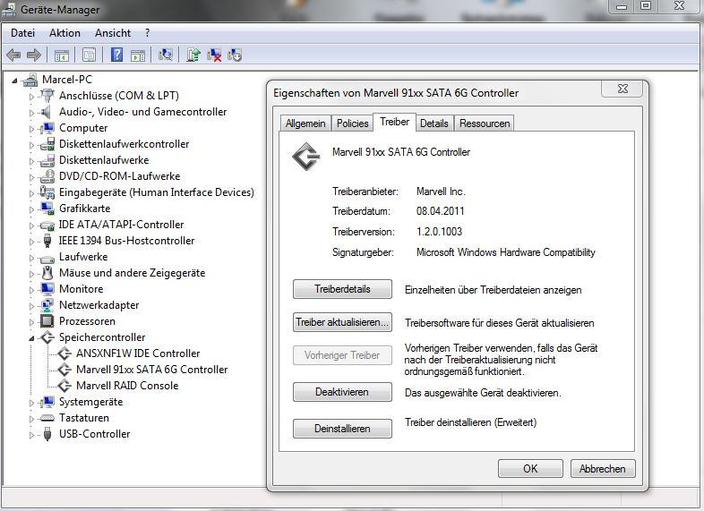Click the Monitore icon
Viewport: 704px width, 511px height.
[47, 289]
